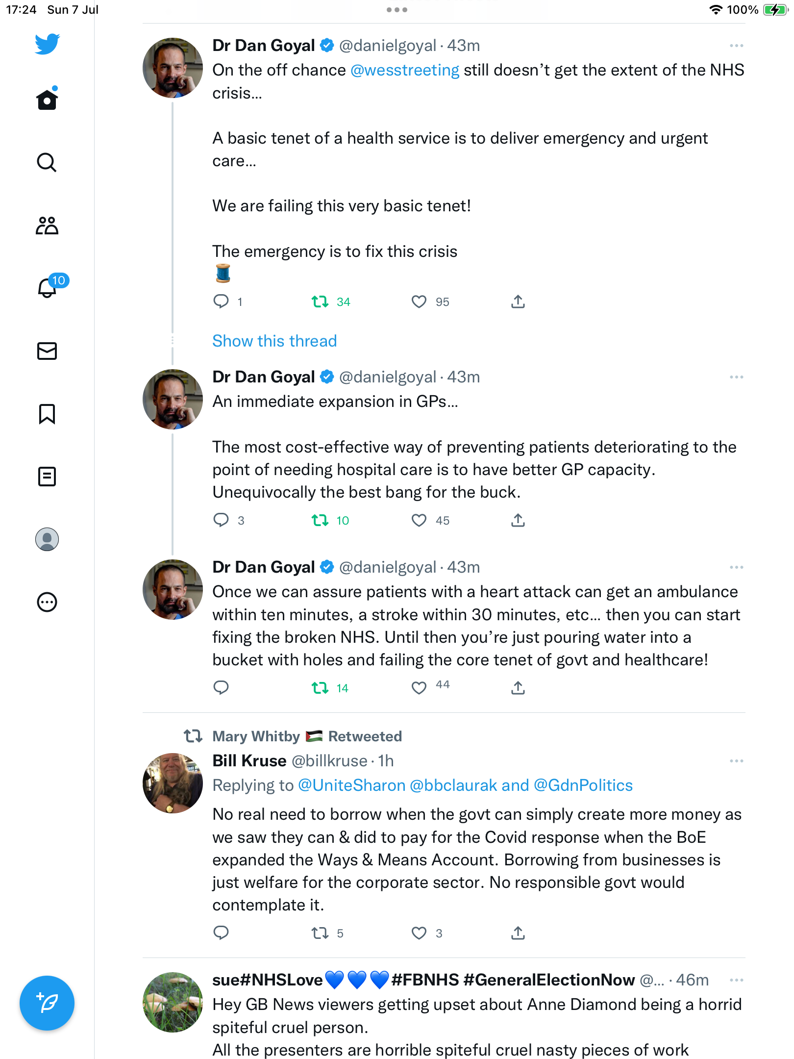The width and height of the screenshot is (794, 1059).
Task: Open the profile avatar icon in sidebar
Action: (47, 539)
